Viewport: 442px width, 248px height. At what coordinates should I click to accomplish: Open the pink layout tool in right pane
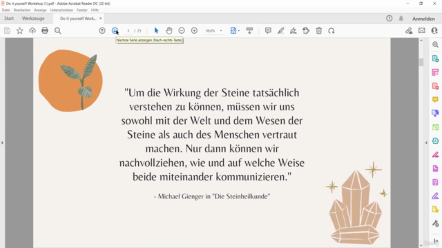(x=435, y=72)
